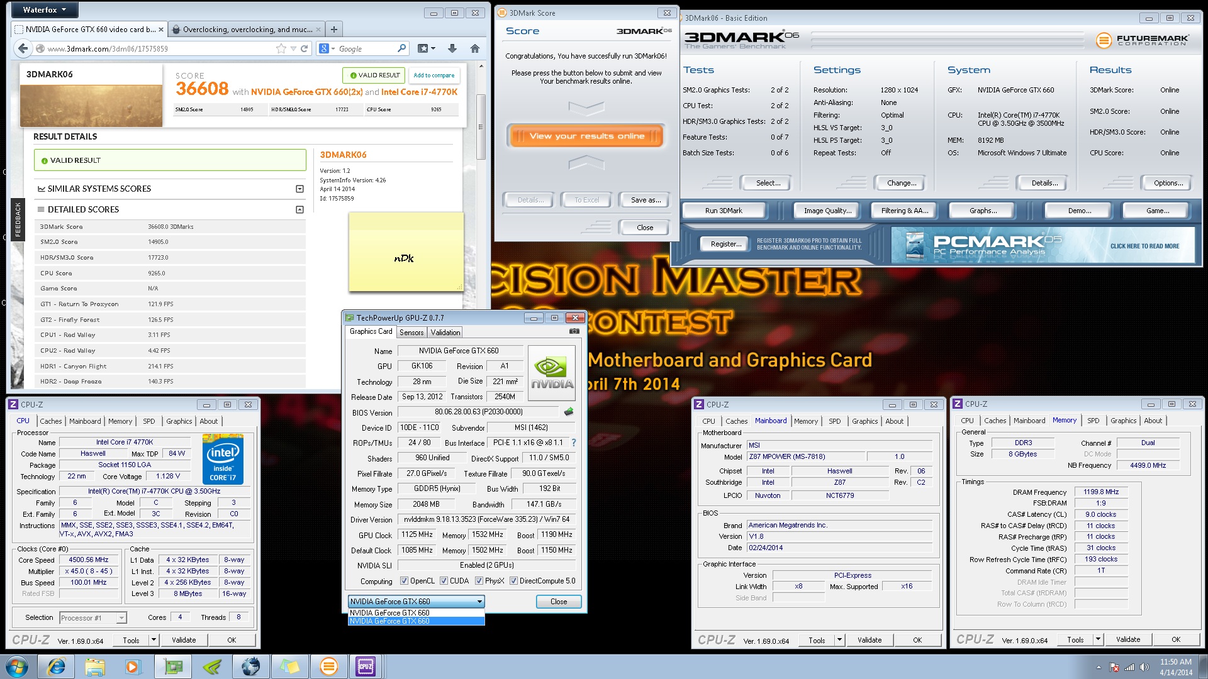Viewport: 1208px width, 679px height.
Task: Click the 3dmark.com URL address field
Action: pyautogui.click(x=160, y=48)
